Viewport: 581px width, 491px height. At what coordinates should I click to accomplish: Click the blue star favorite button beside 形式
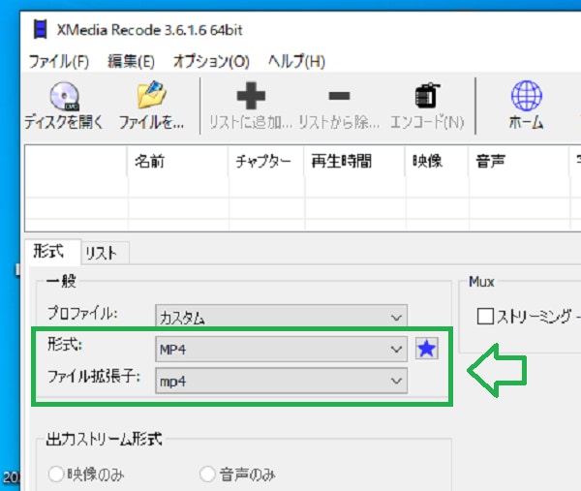click(426, 349)
